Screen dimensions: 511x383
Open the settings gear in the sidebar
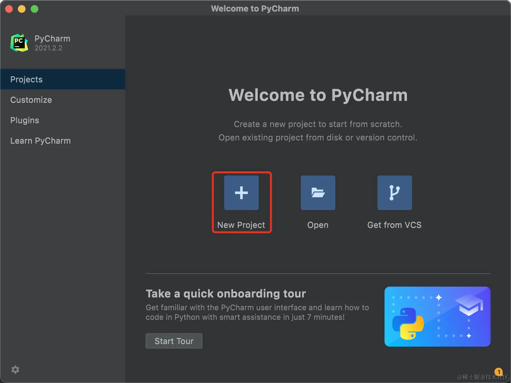point(15,370)
